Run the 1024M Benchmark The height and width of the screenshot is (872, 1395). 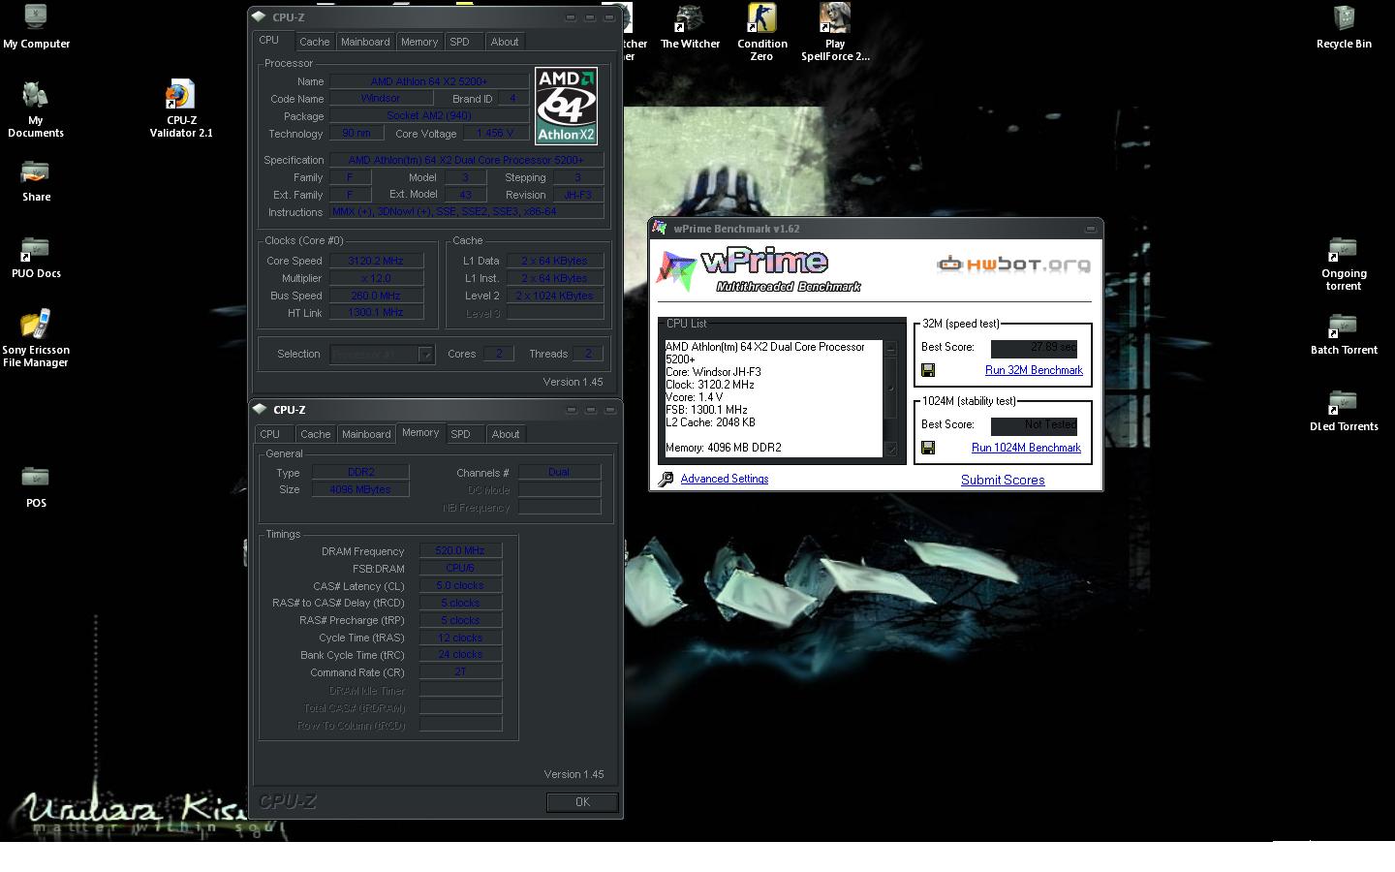tap(1026, 448)
